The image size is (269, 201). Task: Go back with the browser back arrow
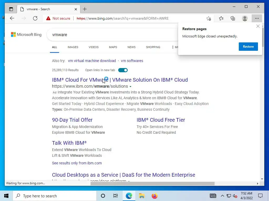(12, 18)
